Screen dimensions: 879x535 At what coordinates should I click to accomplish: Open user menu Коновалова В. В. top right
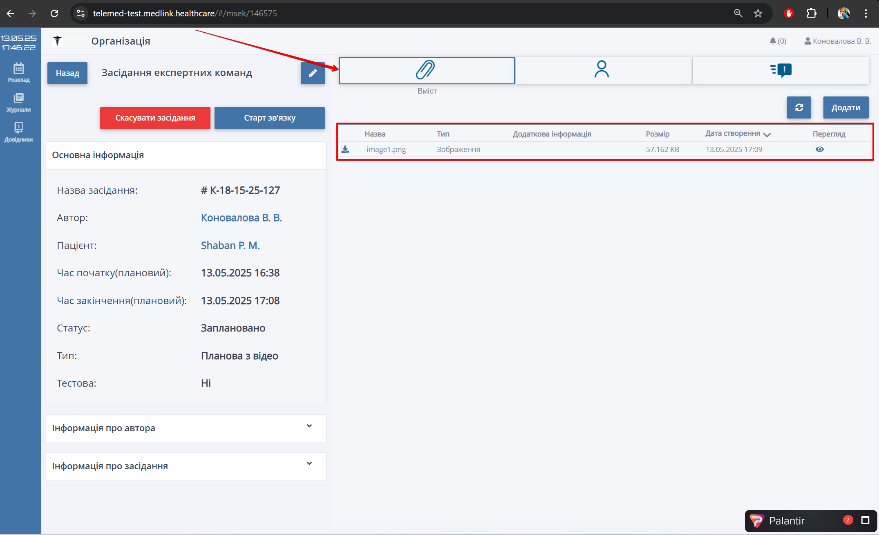tap(837, 41)
